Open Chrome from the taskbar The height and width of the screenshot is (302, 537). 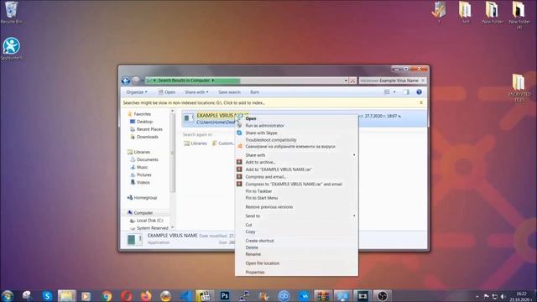107,296
